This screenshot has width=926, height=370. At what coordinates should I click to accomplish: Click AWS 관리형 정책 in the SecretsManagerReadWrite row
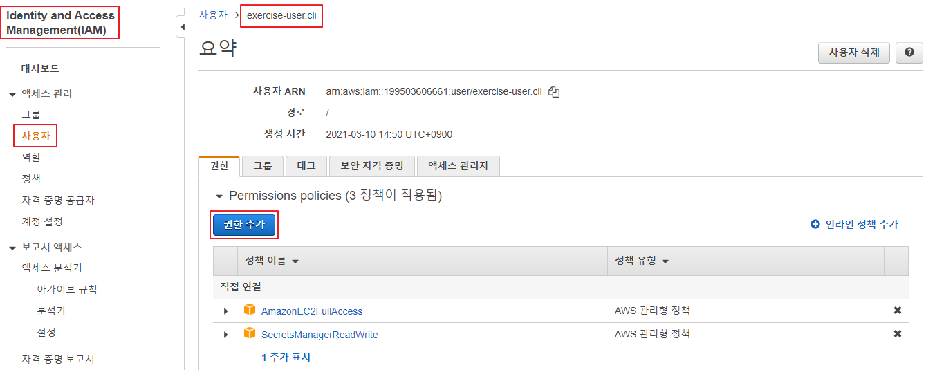click(652, 334)
